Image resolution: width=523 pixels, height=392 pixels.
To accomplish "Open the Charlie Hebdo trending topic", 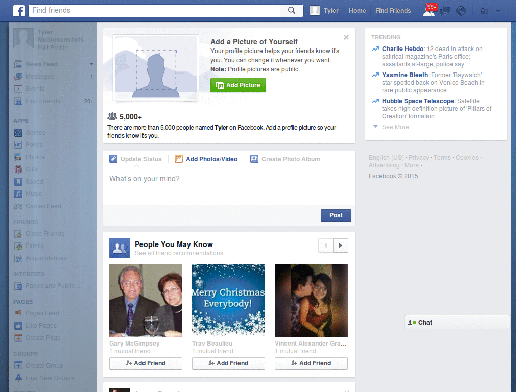I will [402, 49].
